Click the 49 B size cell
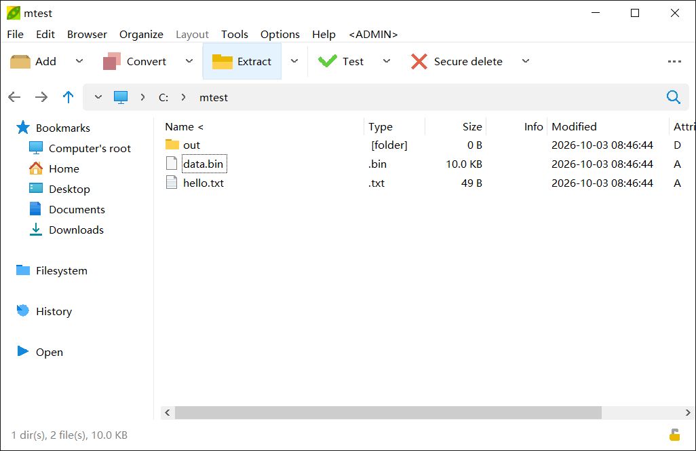 [x=471, y=183]
